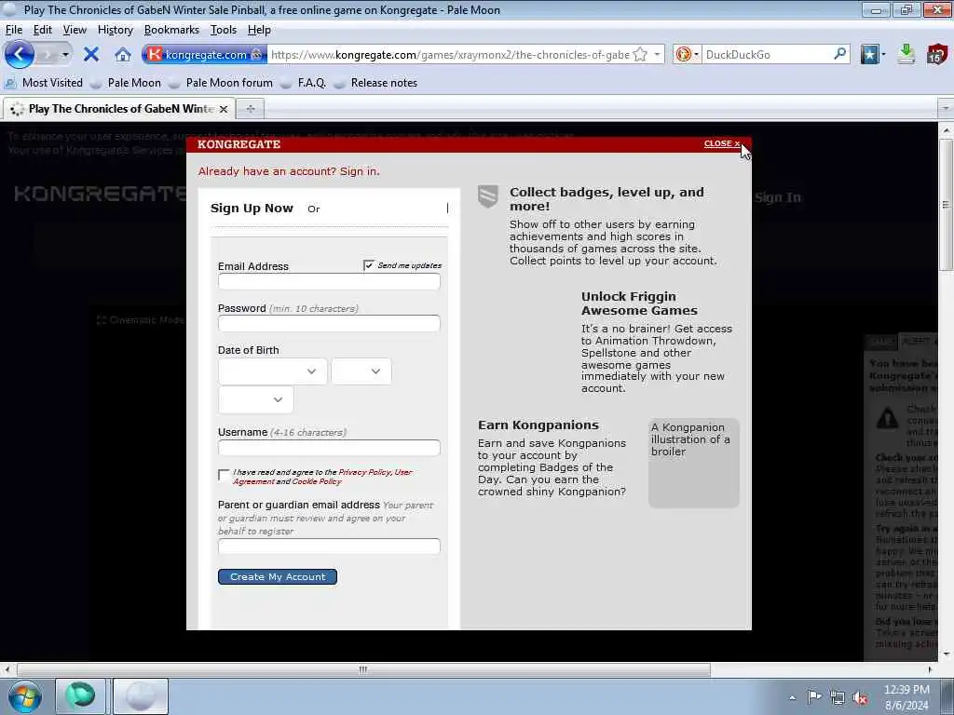Click the Username input field
954x715 pixels.
coord(329,448)
